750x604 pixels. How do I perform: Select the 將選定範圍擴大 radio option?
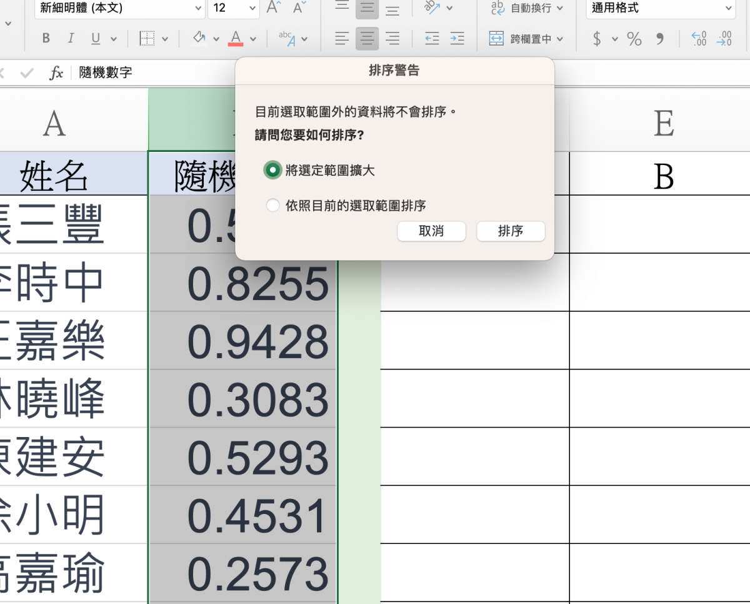[x=272, y=170]
